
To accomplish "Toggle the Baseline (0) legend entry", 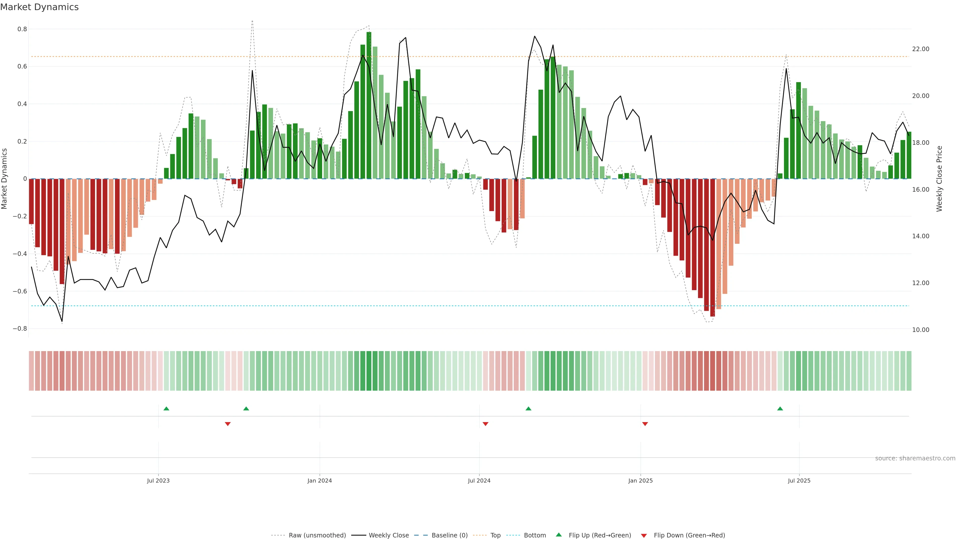I will click(449, 535).
